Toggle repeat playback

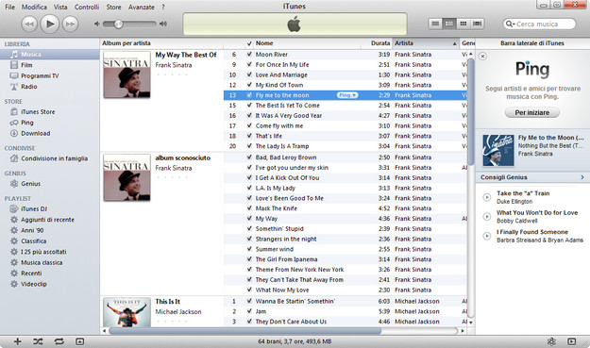[59, 341]
